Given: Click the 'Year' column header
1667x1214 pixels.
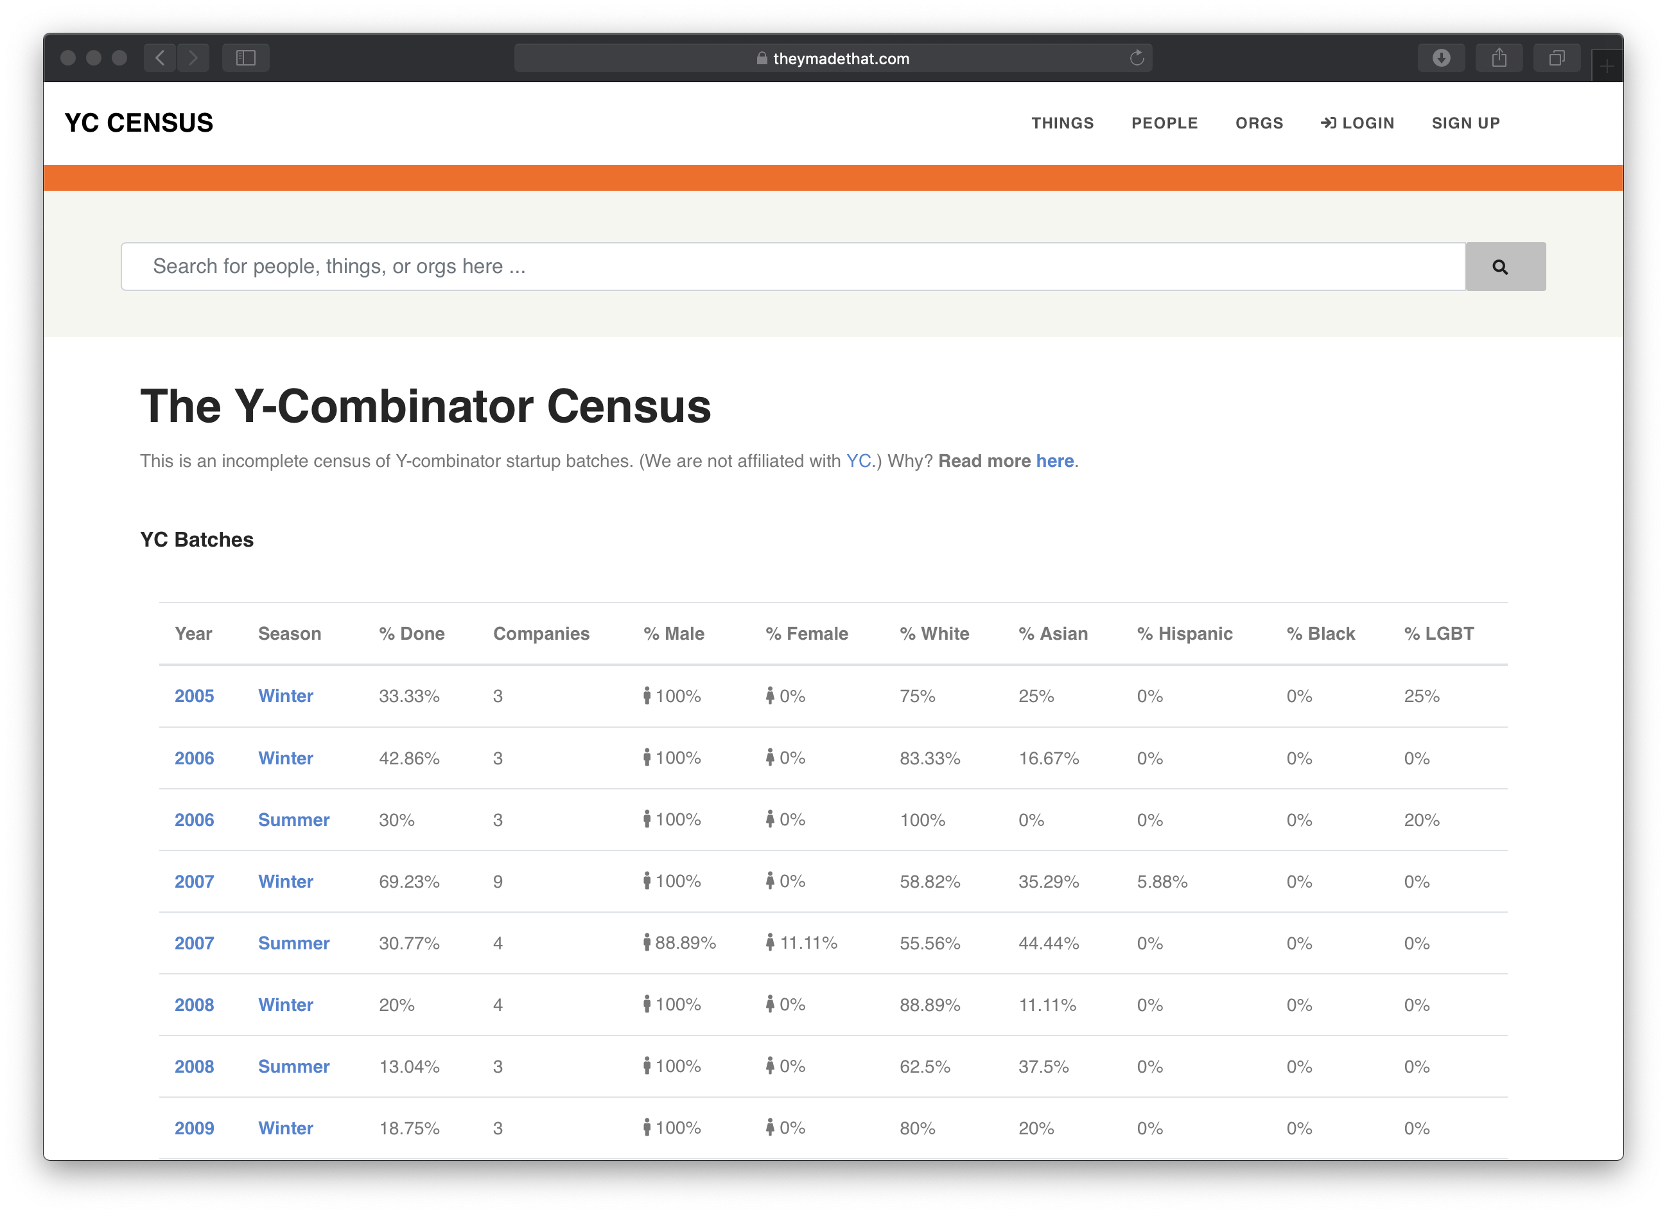Looking at the screenshot, I should coord(193,634).
